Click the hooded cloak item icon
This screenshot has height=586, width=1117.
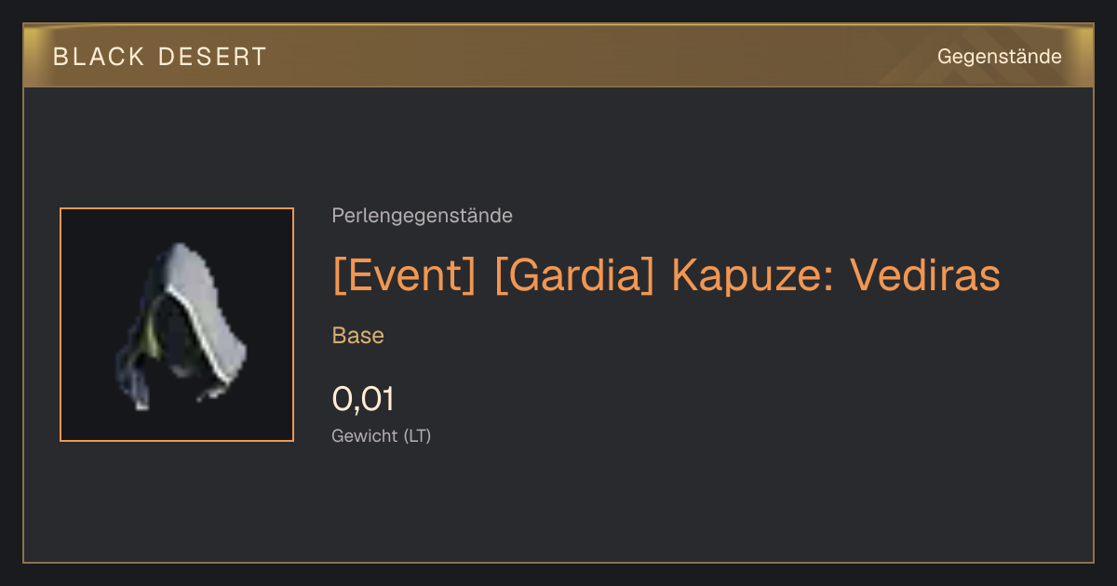pos(181,325)
